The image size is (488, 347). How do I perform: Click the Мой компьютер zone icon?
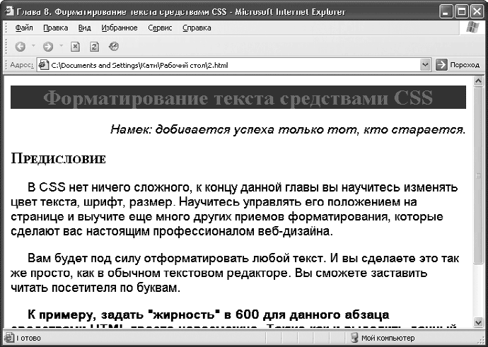[354, 338]
